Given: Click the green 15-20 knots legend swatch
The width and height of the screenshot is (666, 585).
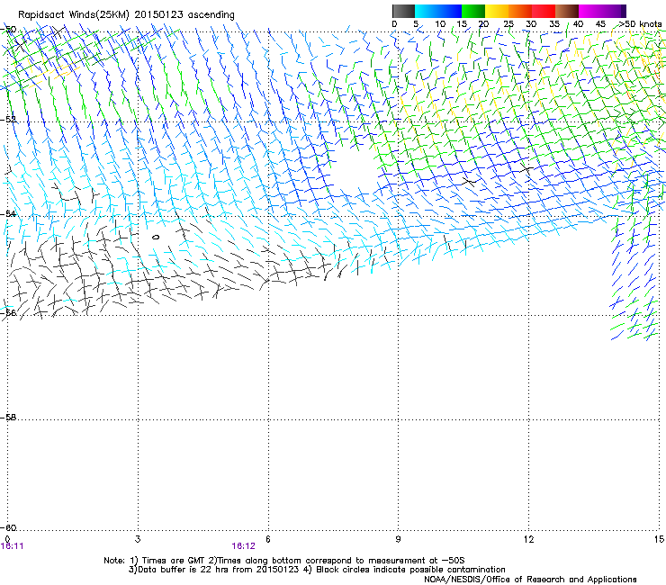Looking at the screenshot, I should 473,11.
